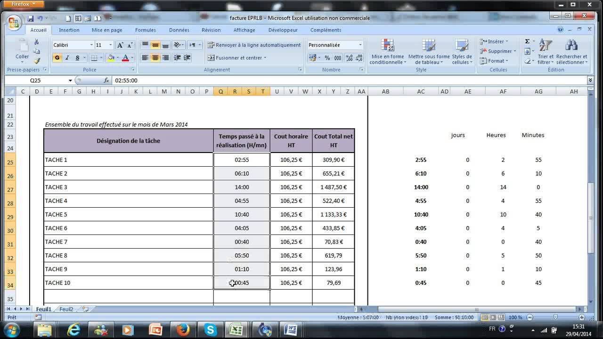Expand the Fusionner et centrer dropdown arrow

click(265, 58)
